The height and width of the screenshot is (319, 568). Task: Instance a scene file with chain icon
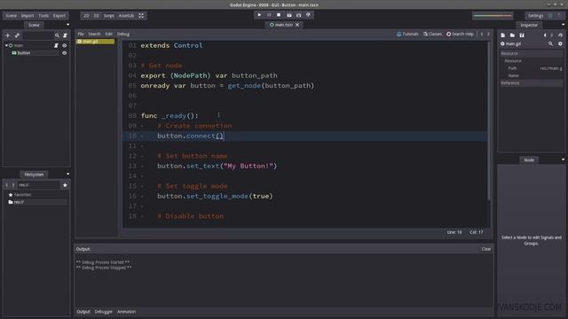coord(17,35)
